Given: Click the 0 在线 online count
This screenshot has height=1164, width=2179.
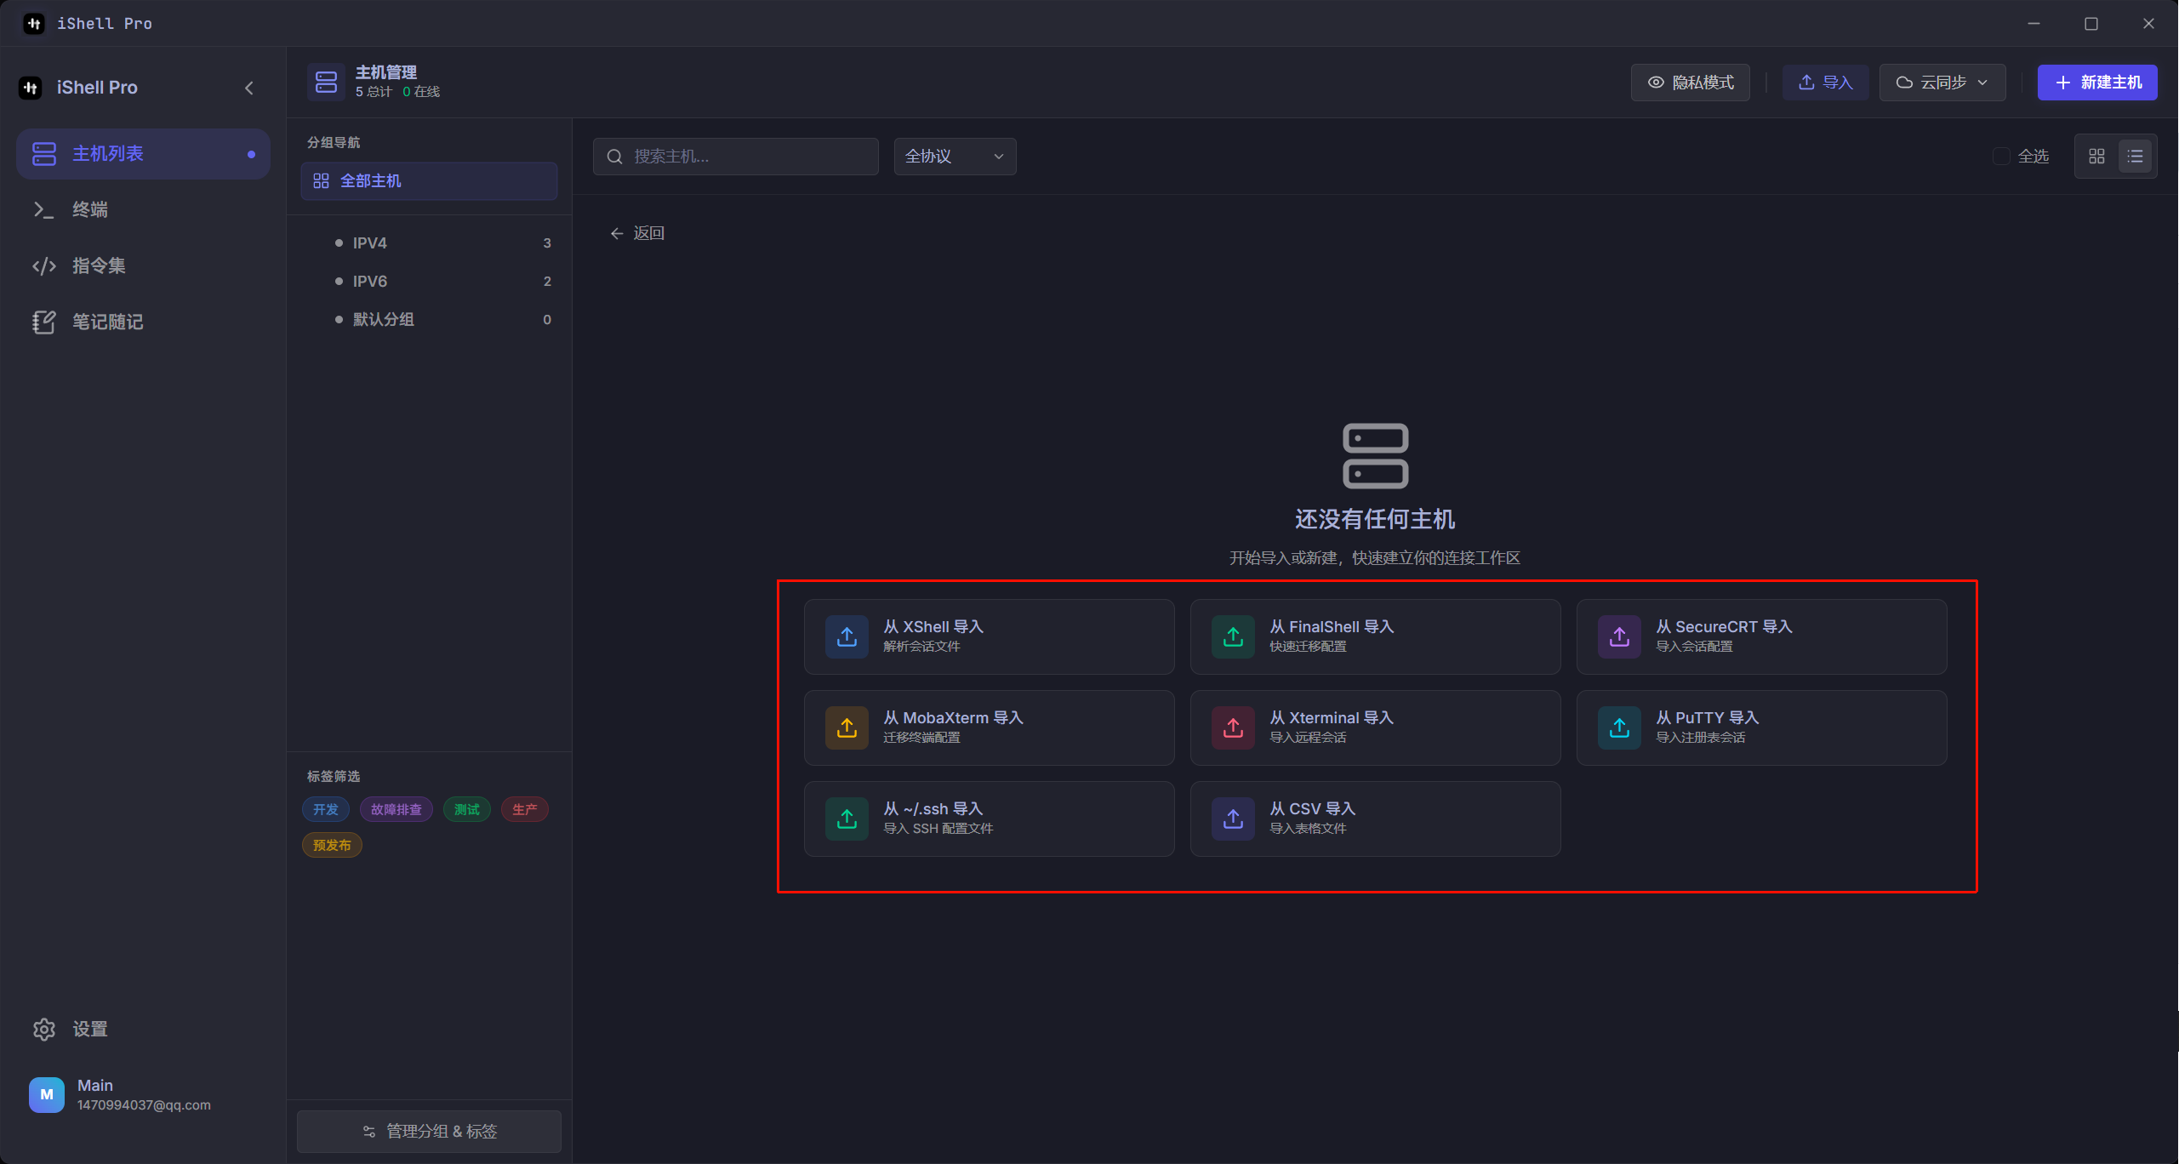Looking at the screenshot, I should tap(421, 92).
